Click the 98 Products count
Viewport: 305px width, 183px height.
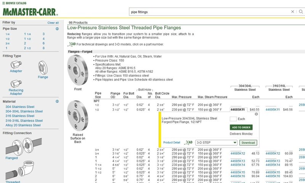pos(78,22)
